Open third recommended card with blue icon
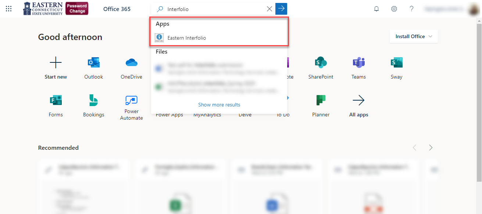This screenshot has width=482, height=214. [x=277, y=186]
